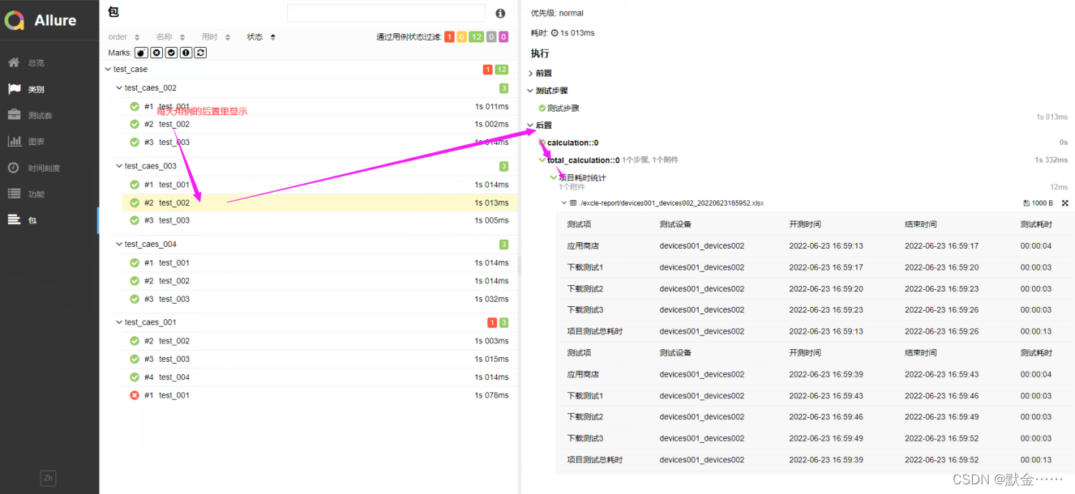Click the calculation::0 teardown step
This screenshot has width=1075, height=494.
[x=572, y=143]
